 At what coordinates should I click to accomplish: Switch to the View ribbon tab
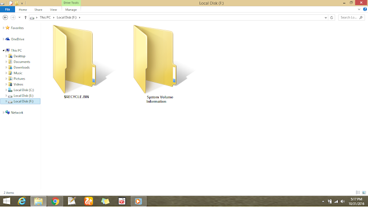[x=53, y=10]
